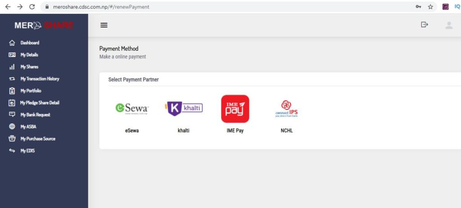This screenshot has height=208, width=461.
Task: Select the connectIPS NCHL logo
Action: click(x=286, y=108)
